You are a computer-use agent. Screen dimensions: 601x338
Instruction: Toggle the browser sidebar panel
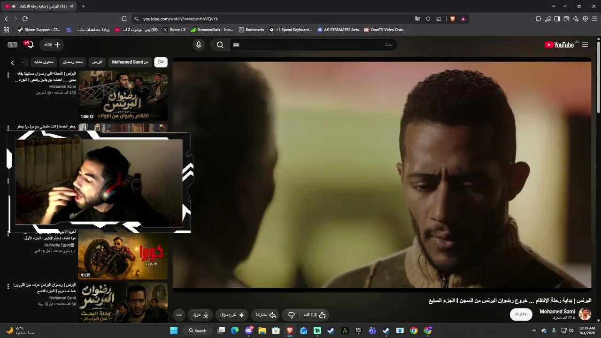tap(557, 19)
